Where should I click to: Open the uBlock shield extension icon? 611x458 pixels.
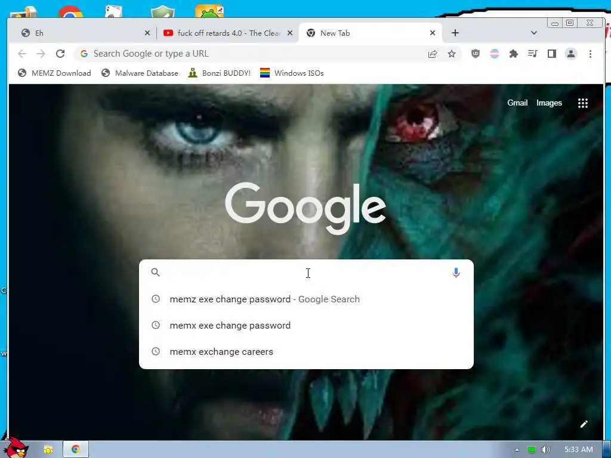[x=476, y=54]
